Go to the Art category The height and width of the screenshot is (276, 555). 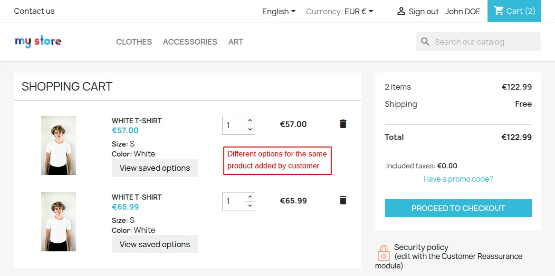click(x=236, y=42)
